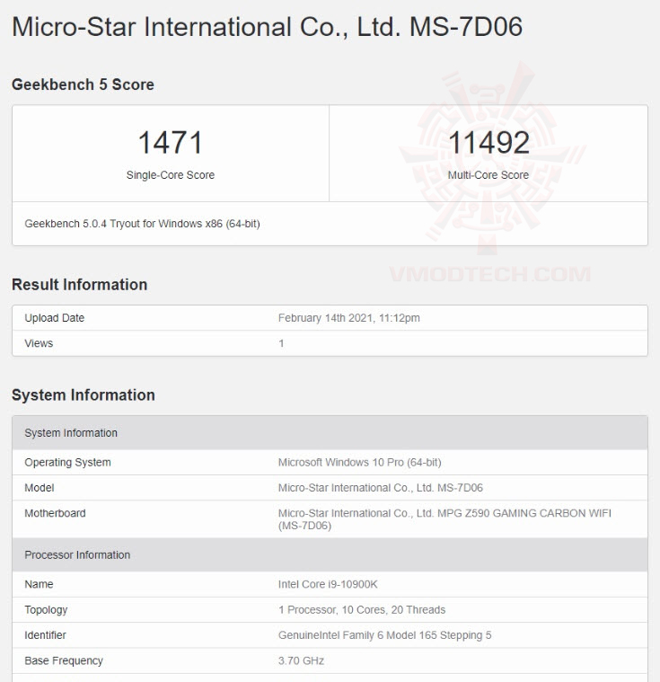This screenshot has width=660, height=682.
Task: Click the Topology label
Action: [46, 610]
